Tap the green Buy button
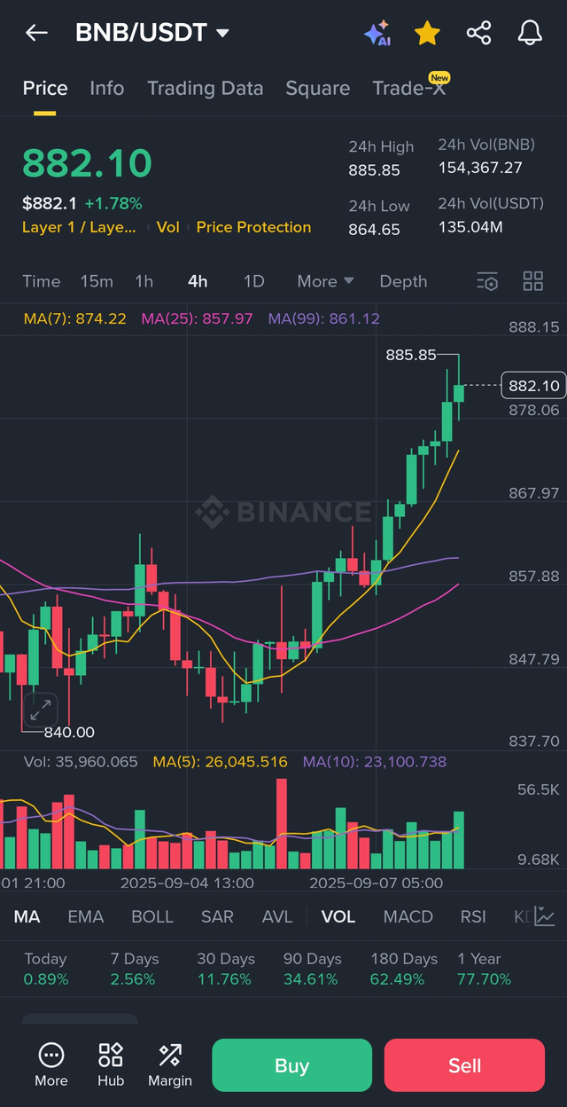 pos(291,1064)
